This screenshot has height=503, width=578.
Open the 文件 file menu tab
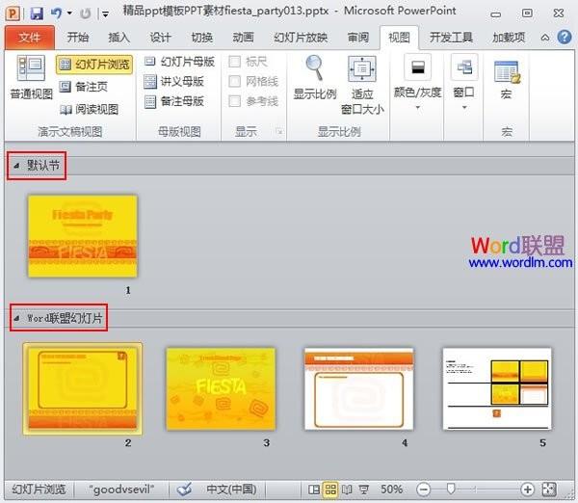coord(30,38)
